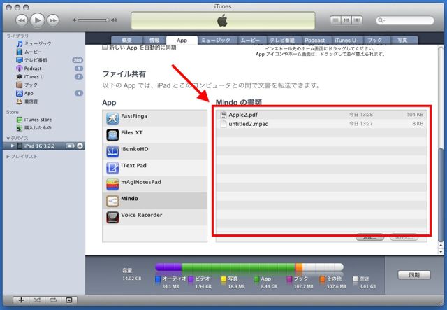
Task: Select the App tab
Action: pos(182,41)
